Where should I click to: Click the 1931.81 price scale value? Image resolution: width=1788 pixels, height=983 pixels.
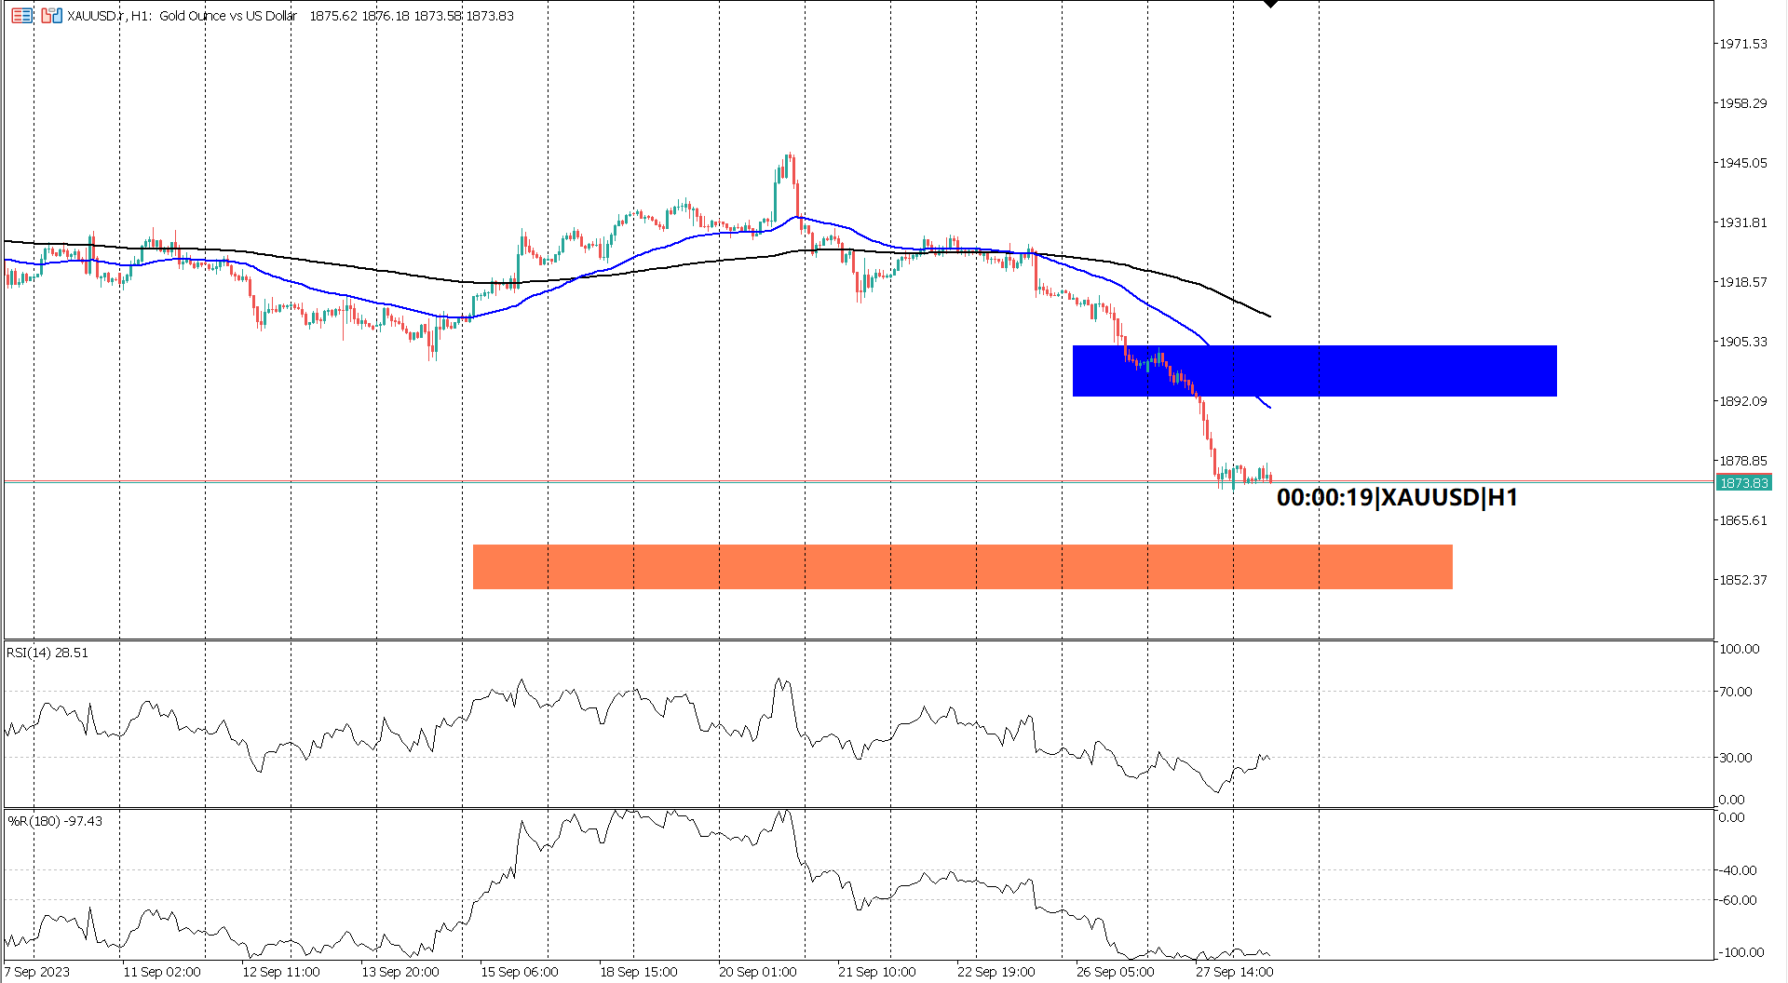coord(1742,222)
